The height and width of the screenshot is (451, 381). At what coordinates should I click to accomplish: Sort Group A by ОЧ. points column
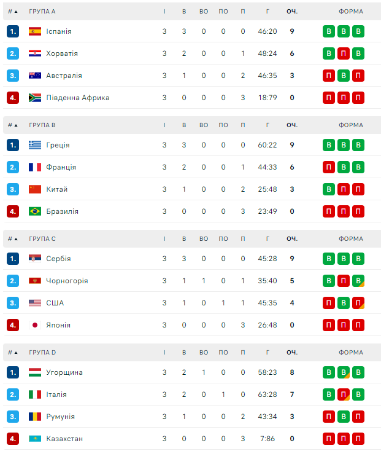coord(291,12)
